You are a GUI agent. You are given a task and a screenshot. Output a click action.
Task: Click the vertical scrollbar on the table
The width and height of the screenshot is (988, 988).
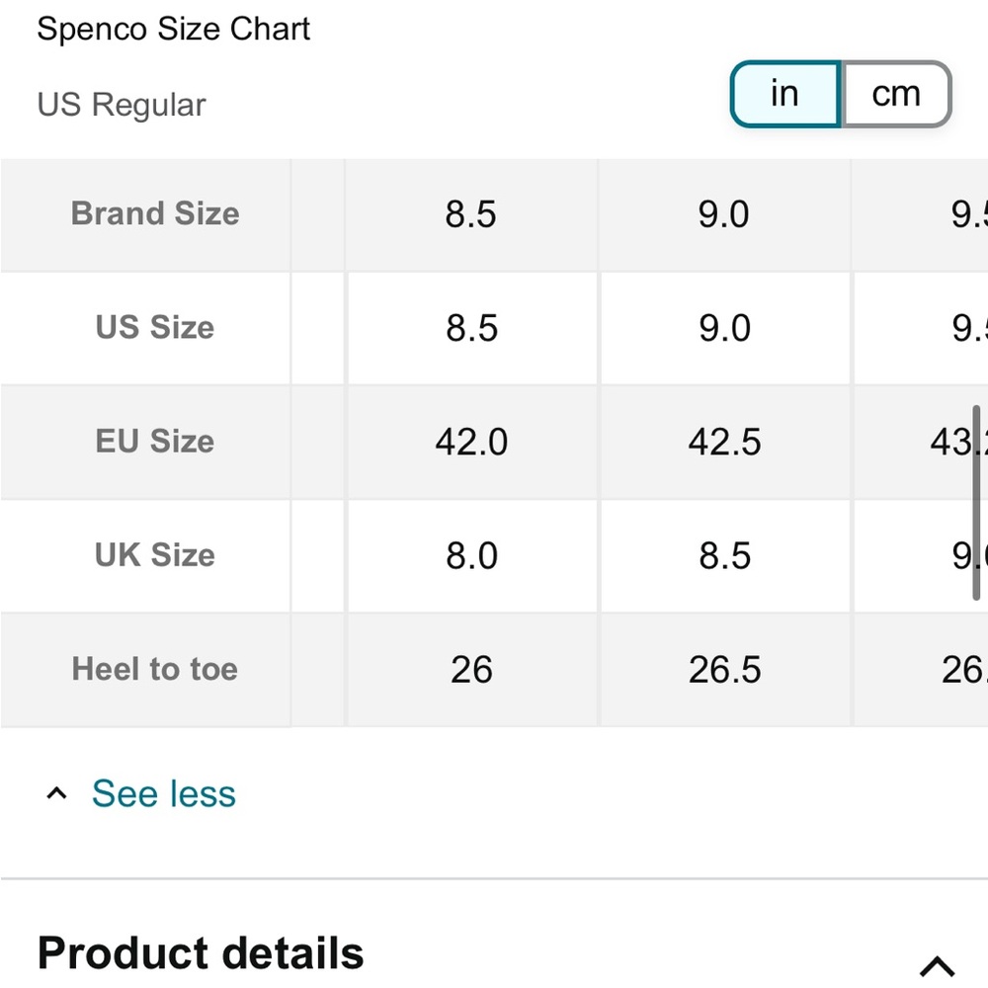click(976, 503)
